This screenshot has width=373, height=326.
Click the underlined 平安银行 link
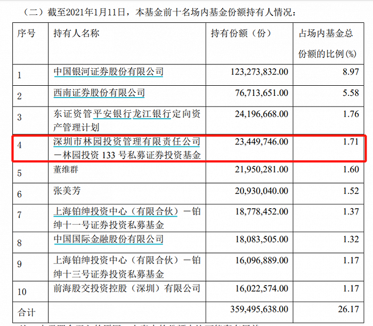[x=112, y=114]
